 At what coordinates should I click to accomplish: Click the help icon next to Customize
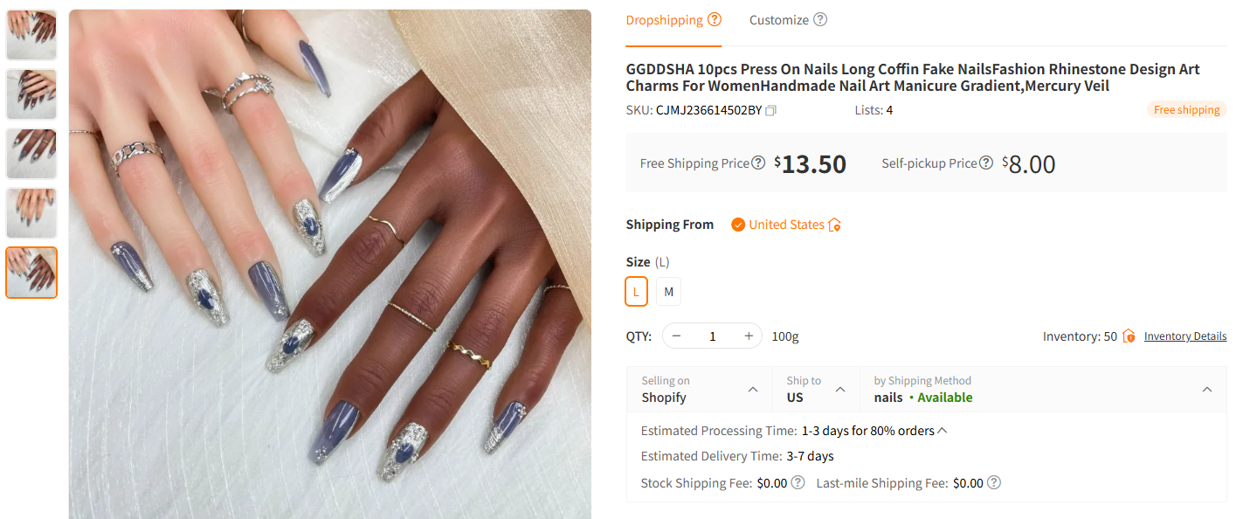(819, 18)
